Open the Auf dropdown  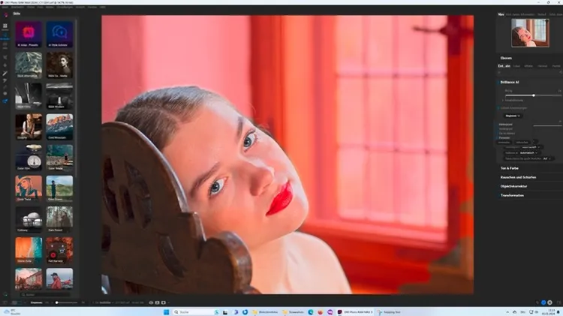[546, 158]
